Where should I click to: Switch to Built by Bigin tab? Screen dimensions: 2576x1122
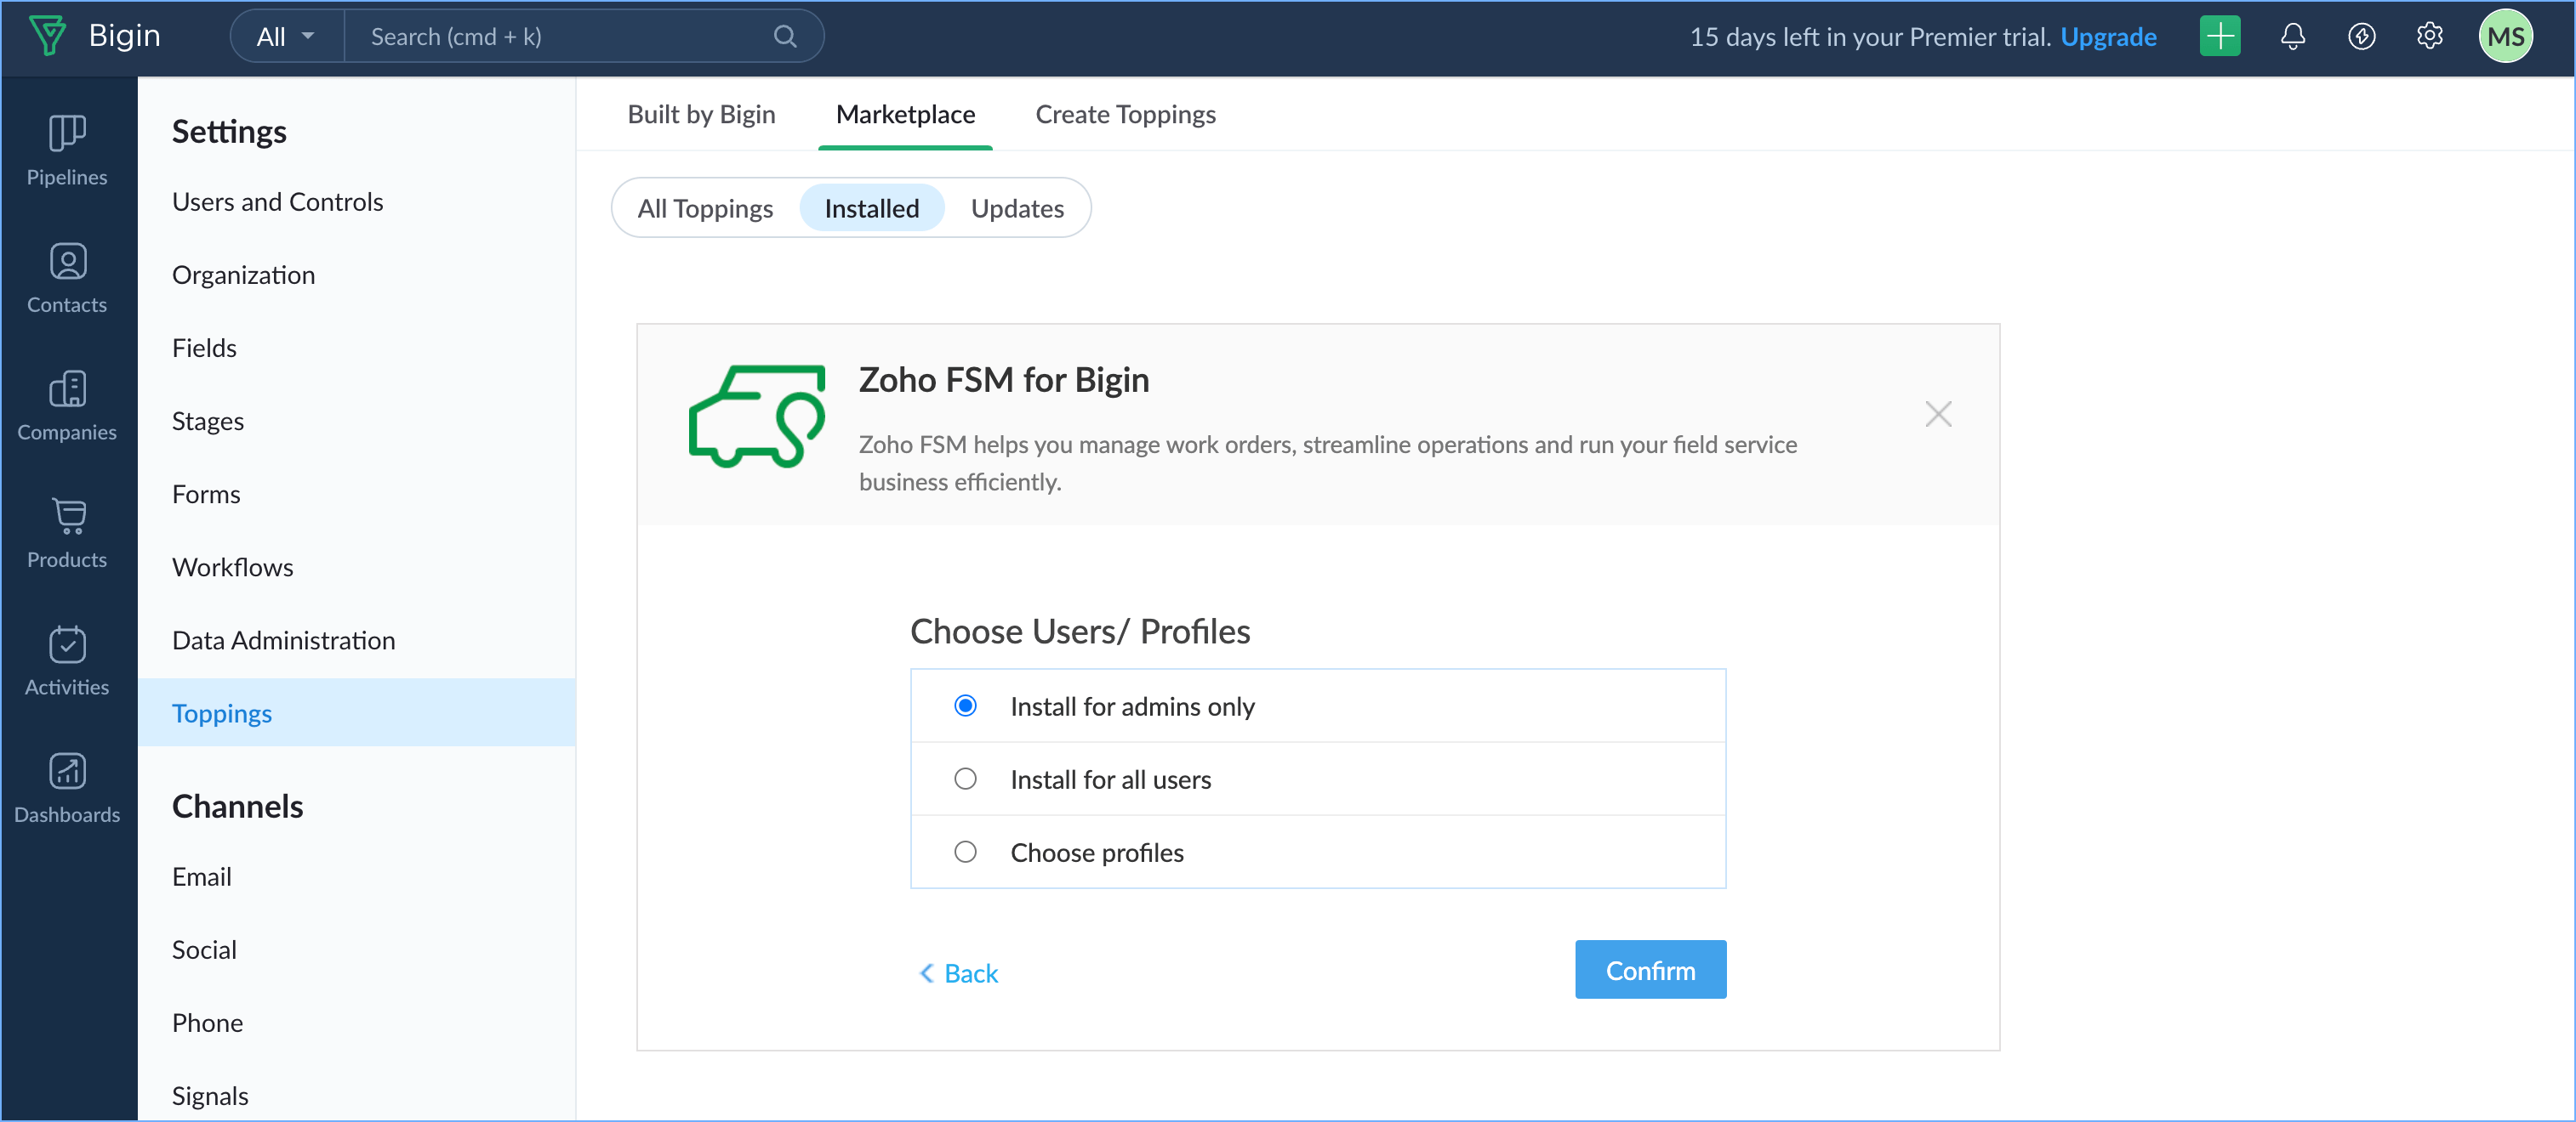pyautogui.click(x=701, y=114)
